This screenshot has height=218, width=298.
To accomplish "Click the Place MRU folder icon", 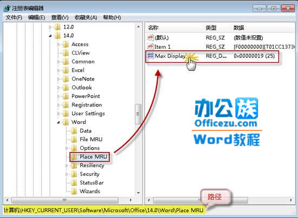I will [74, 157].
